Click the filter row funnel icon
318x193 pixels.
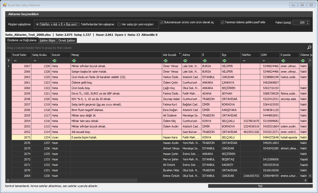[8, 61]
